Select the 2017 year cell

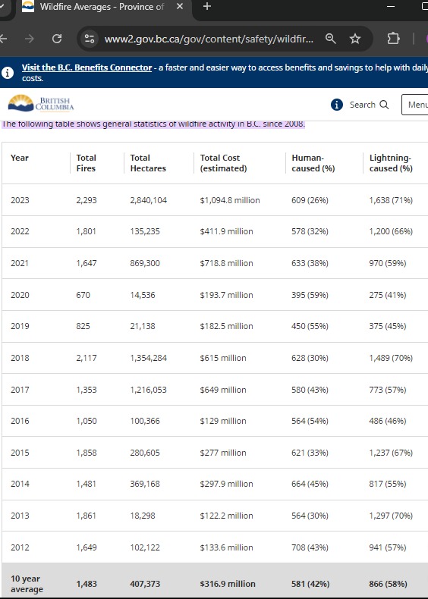pyautogui.click(x=20, y=390)
